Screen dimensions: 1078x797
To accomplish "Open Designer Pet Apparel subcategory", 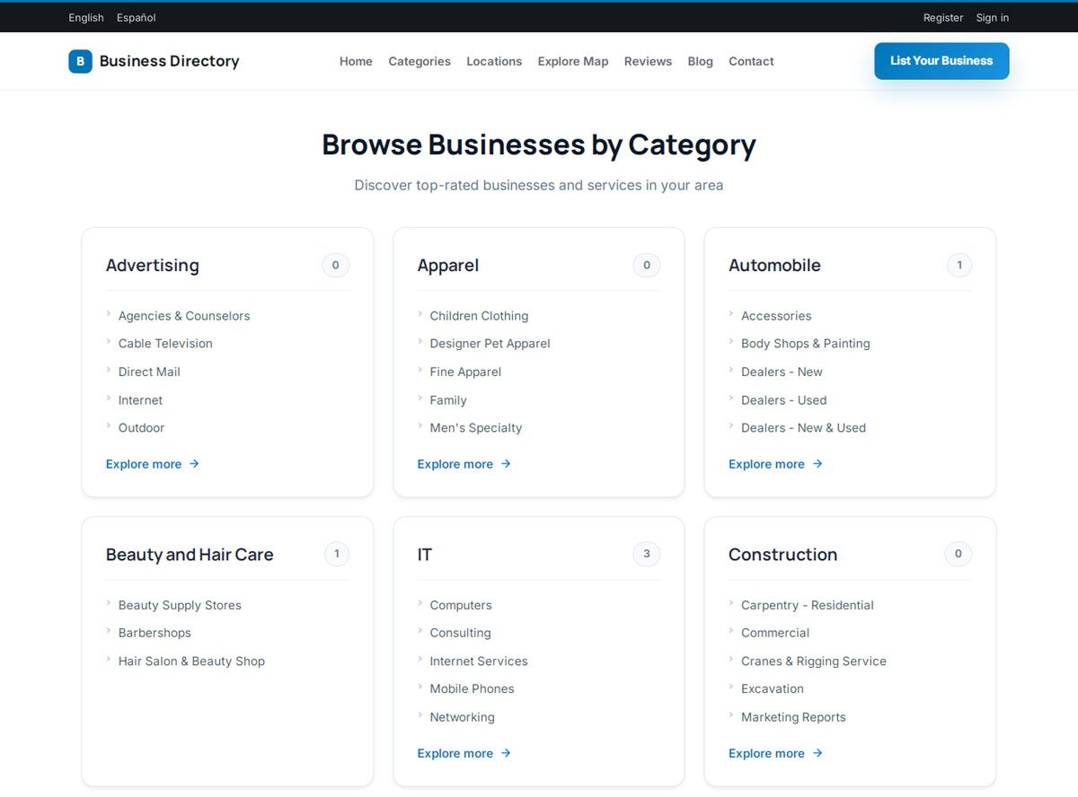I will click(490, 344).
